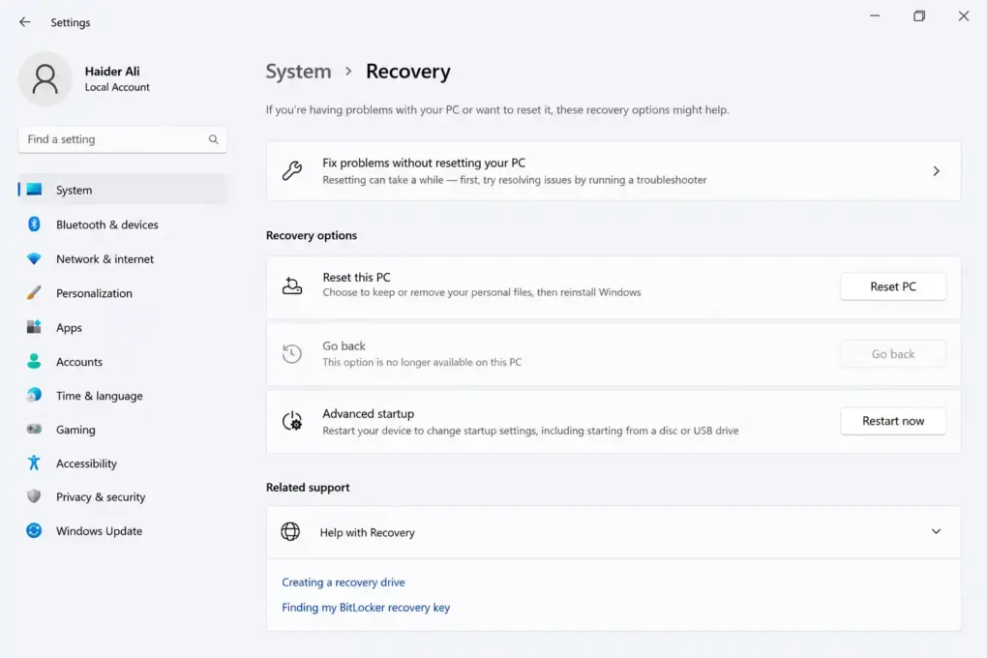Click the Bluetooth icon in the sidebar

(x=34, y=224)
